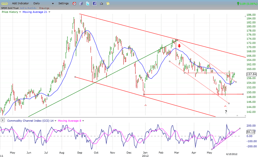Share chart via Facebook icon
This screenshot has height=157, width=258.
(94, 3)
